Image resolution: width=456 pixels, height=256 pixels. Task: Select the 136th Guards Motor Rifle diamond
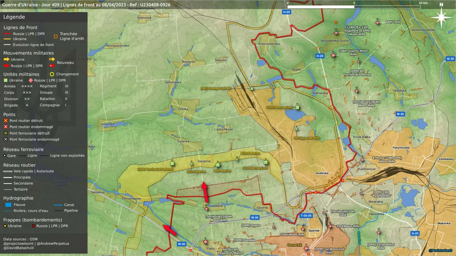333,55
